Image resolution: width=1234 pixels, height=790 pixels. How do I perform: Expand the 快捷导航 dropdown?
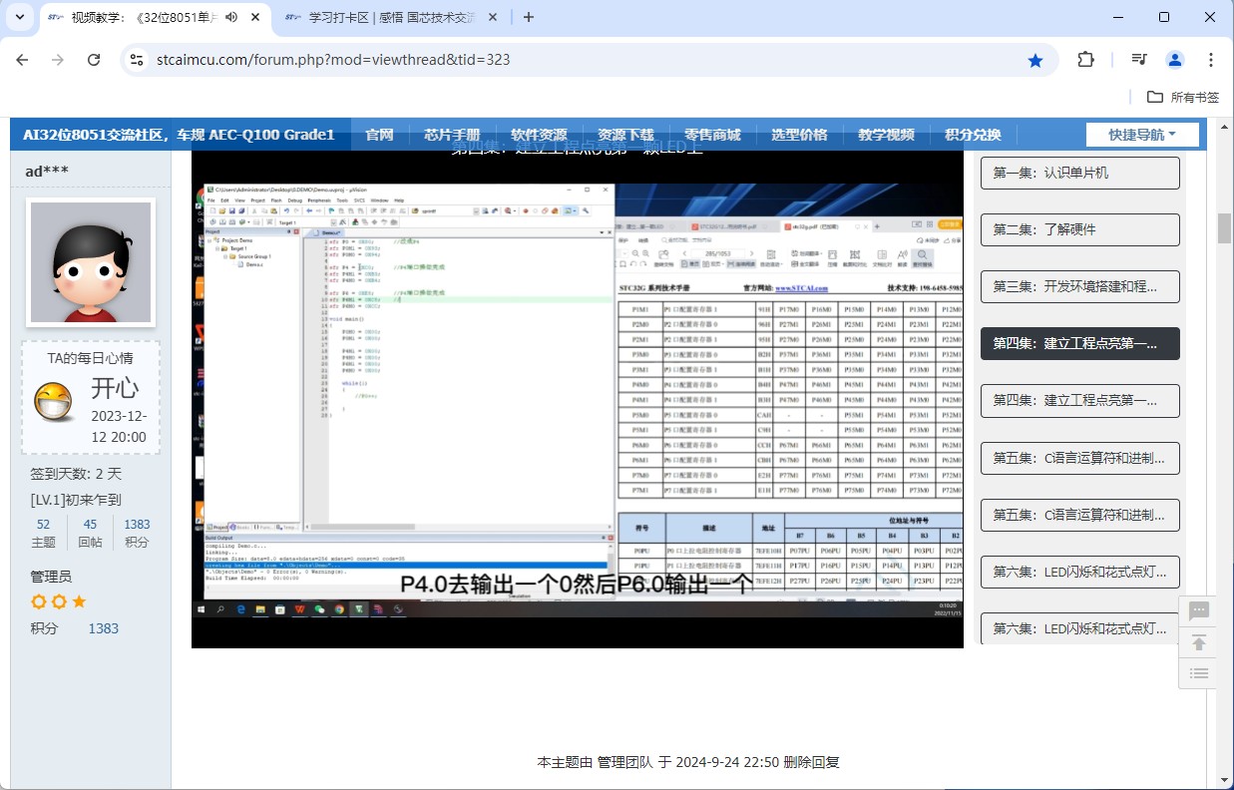[x=1143, y=135]
